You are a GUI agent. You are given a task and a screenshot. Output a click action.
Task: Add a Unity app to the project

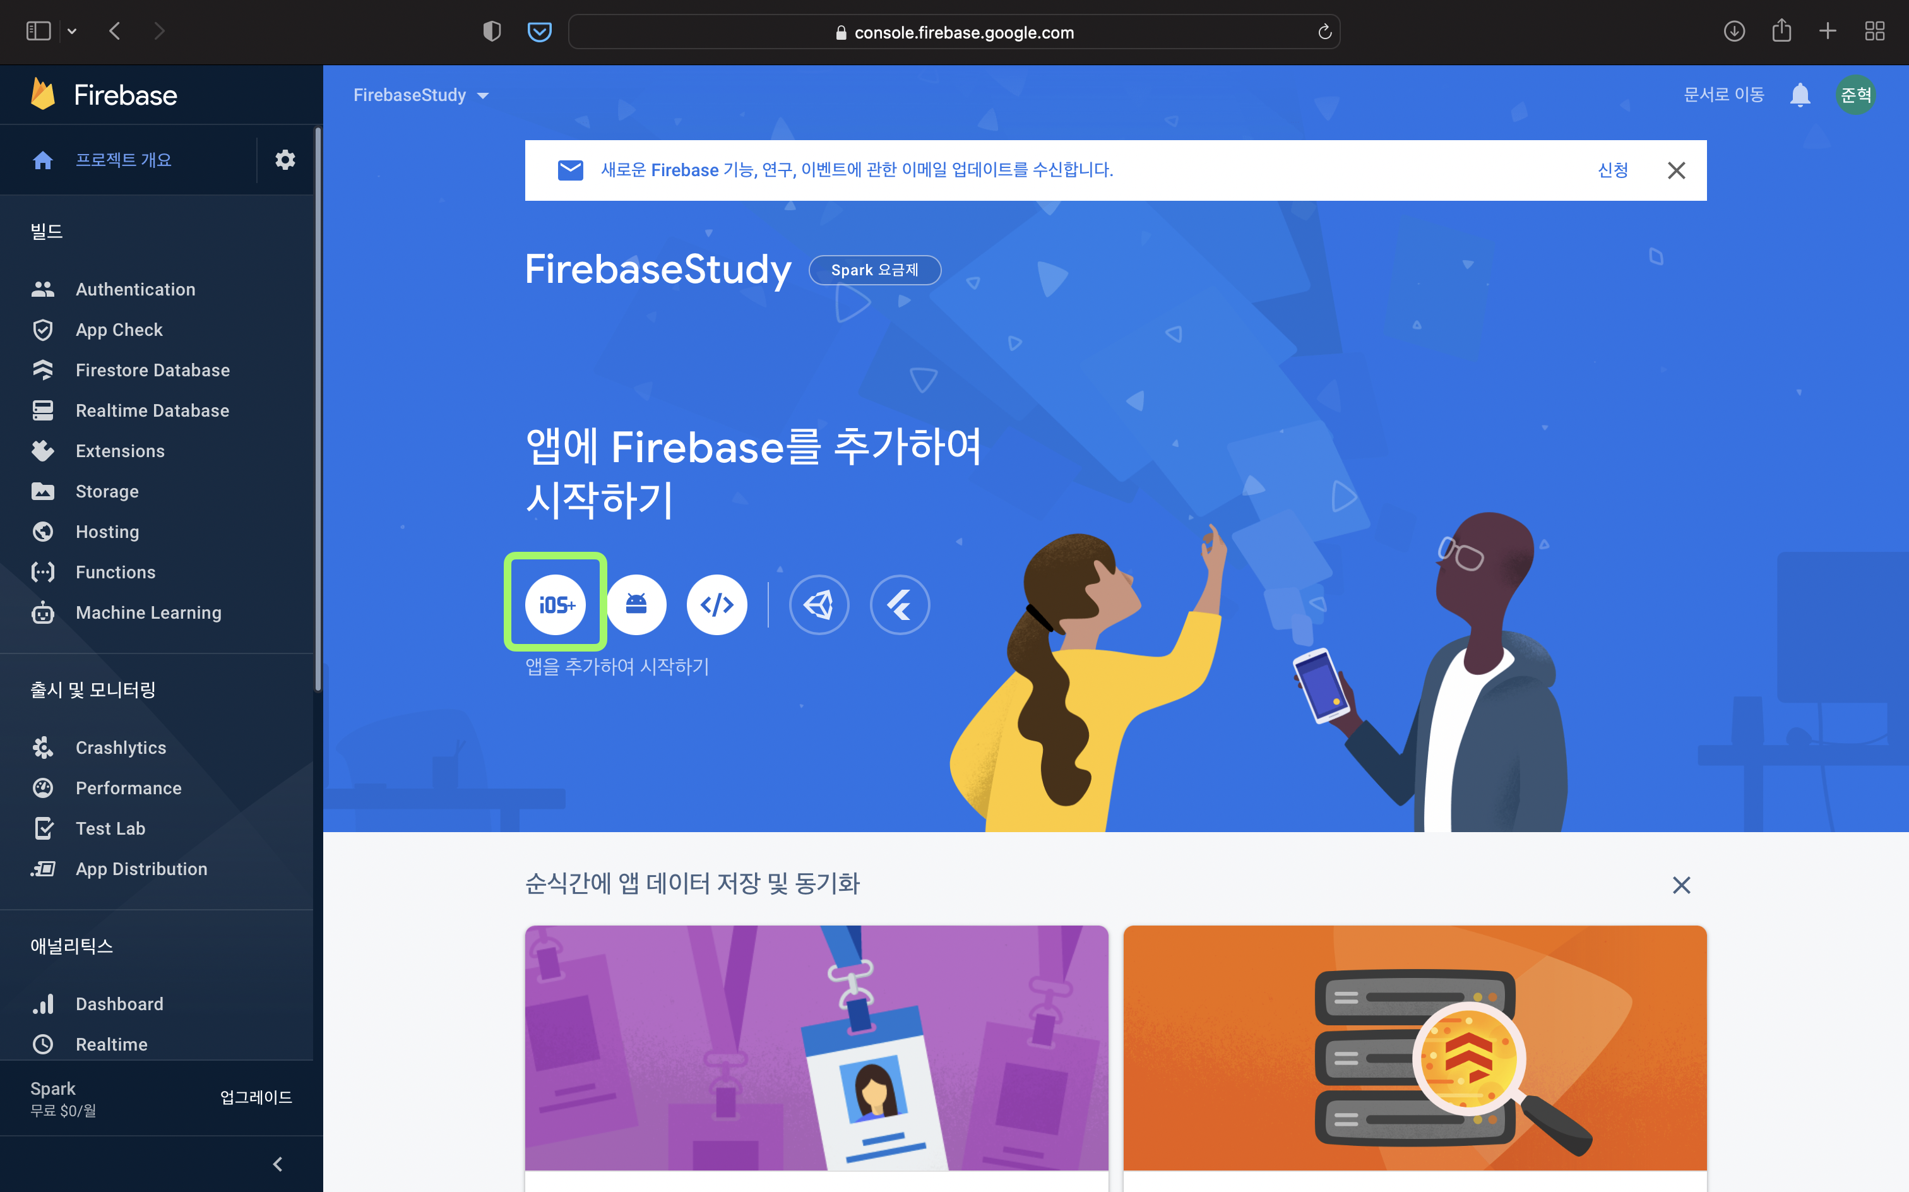[x=819, y=605]
